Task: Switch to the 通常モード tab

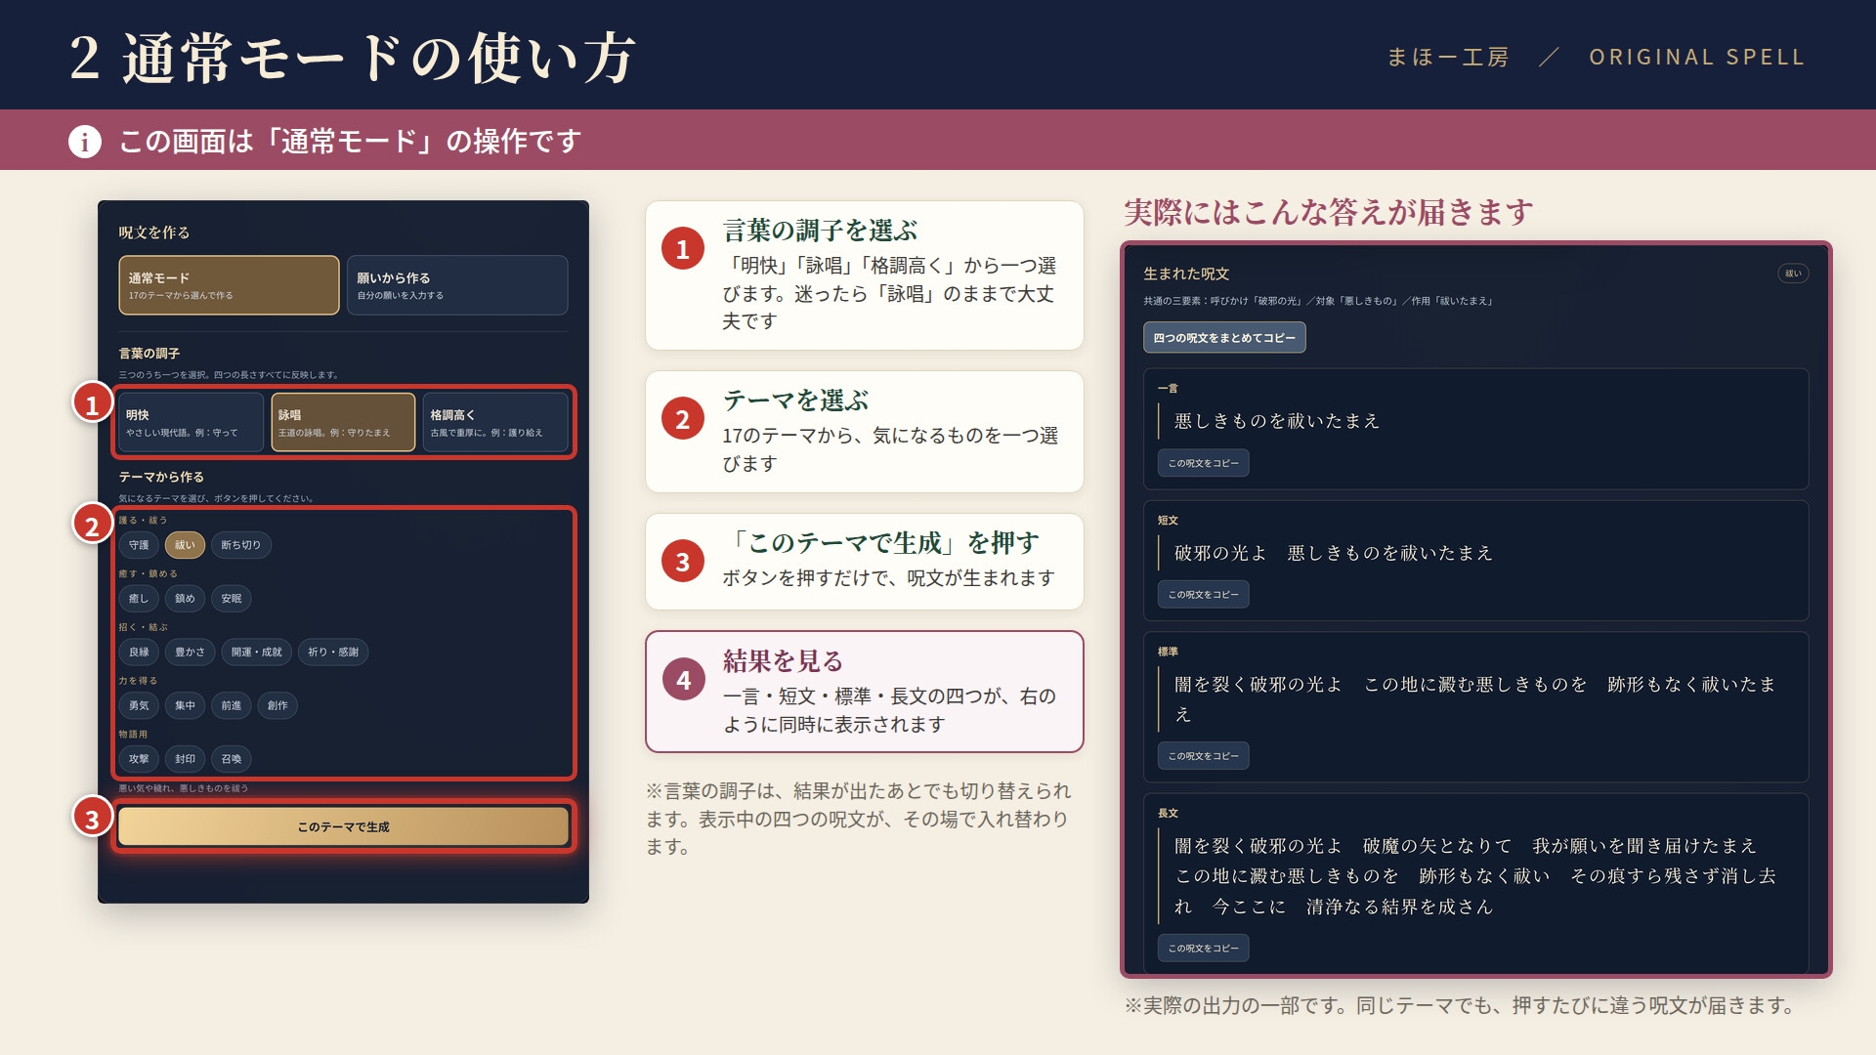Action: pyautogui.click(x=229, y=285)
